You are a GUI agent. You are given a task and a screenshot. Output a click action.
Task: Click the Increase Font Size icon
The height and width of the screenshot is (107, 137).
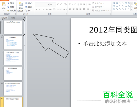pyautogui.click(x=58, y=4)
